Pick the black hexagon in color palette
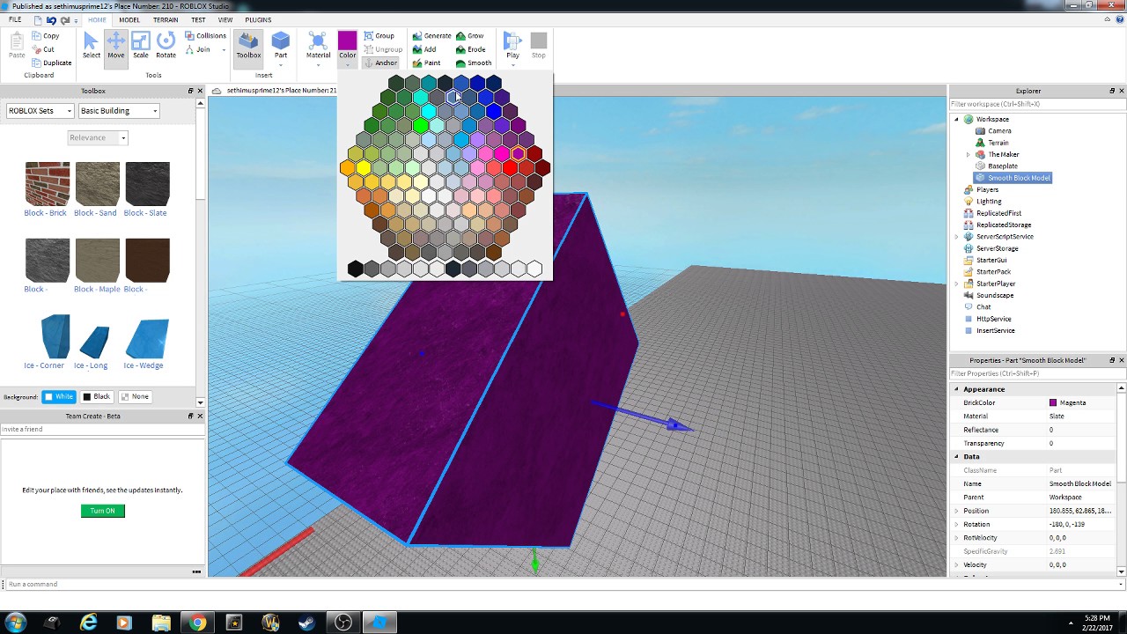 click(355, 269)
